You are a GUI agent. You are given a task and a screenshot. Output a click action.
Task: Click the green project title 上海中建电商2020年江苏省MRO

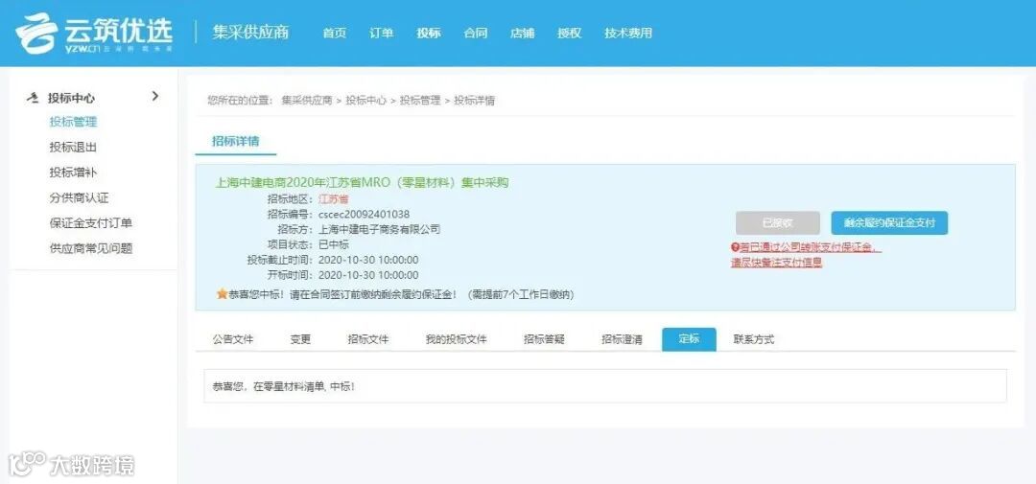(362, 183)
